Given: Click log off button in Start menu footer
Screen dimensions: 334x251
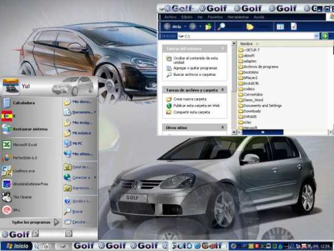Looking at the screenshot, I should click(x=36, y=234).
